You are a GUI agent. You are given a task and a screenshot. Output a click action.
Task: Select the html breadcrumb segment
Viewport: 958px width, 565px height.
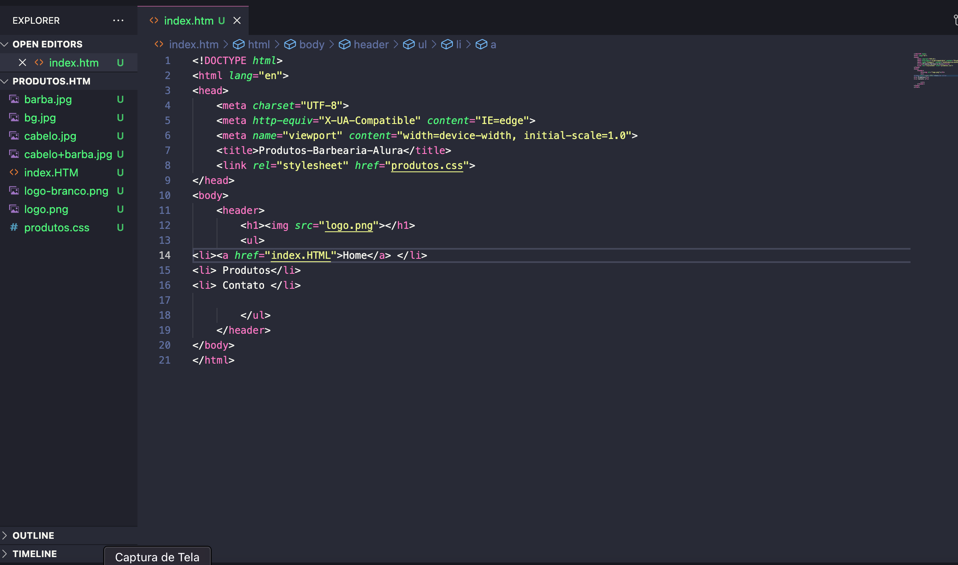click(x=259, y=45)
